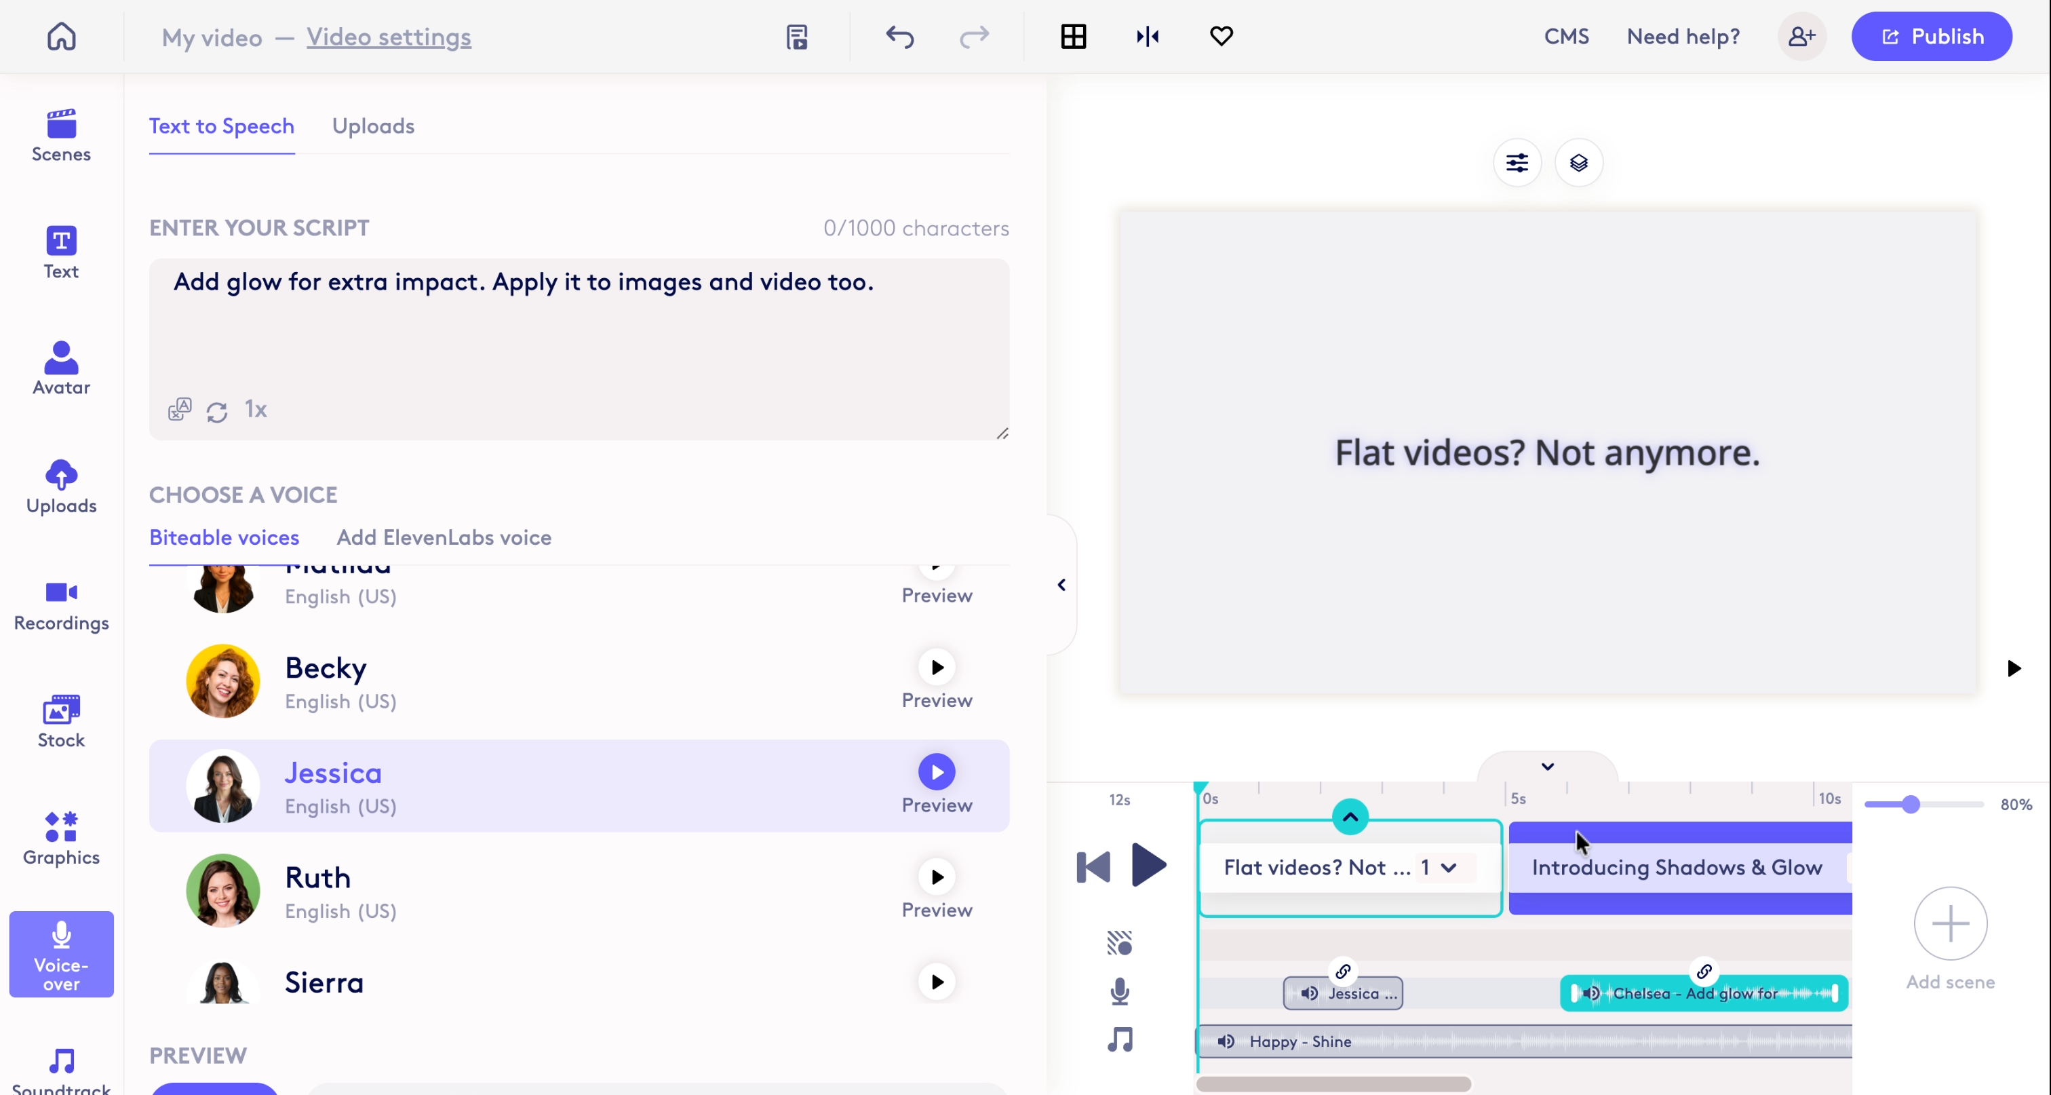Select the Voice-over sidebar item
This screenshot has height=1095, width=2051.
(61, 954)
